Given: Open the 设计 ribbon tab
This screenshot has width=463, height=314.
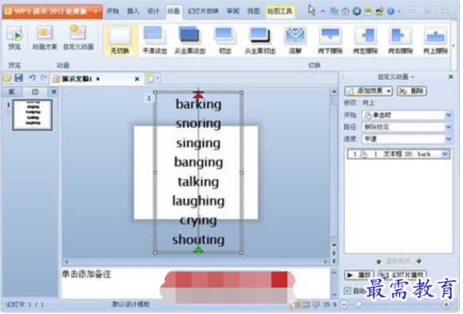Looking at the screenshot, I should pos(153,11).
